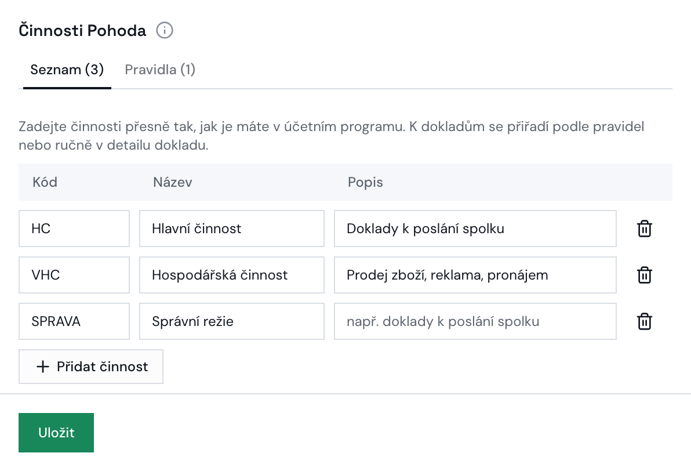
Task: Click the Prodej zboží, reklama, pronájem field
Action: (475, 275)
